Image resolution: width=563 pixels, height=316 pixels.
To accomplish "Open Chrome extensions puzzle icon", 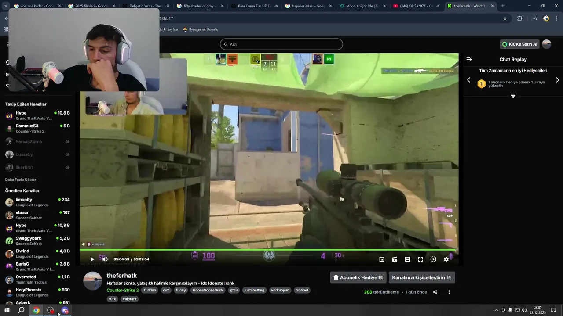I will click(x=520, y=18).
